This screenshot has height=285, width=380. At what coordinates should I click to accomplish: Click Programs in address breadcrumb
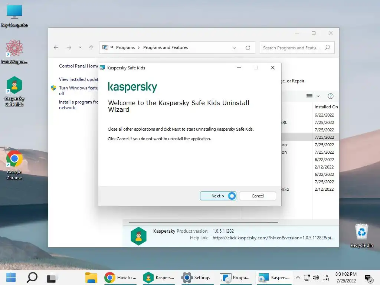125,47
